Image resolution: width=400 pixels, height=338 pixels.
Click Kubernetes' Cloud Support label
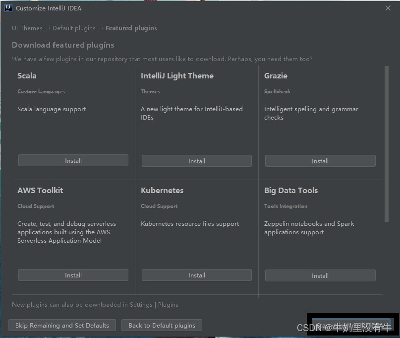click(x=159, y=206)
